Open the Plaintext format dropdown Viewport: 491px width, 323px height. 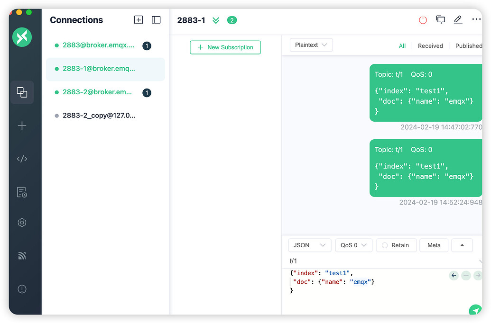(311, 45)
